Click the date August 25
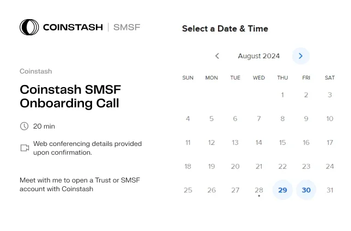This screenshot has height=231, width=351. [x=188, y=190]
